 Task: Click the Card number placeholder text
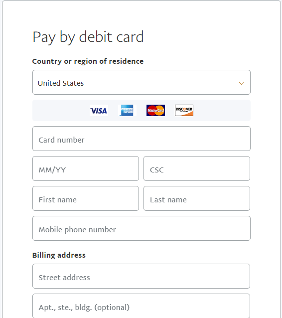[61, 140]
